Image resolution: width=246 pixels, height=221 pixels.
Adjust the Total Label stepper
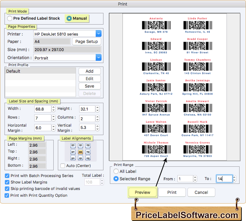pyautogui.click(x=102, y=182)
